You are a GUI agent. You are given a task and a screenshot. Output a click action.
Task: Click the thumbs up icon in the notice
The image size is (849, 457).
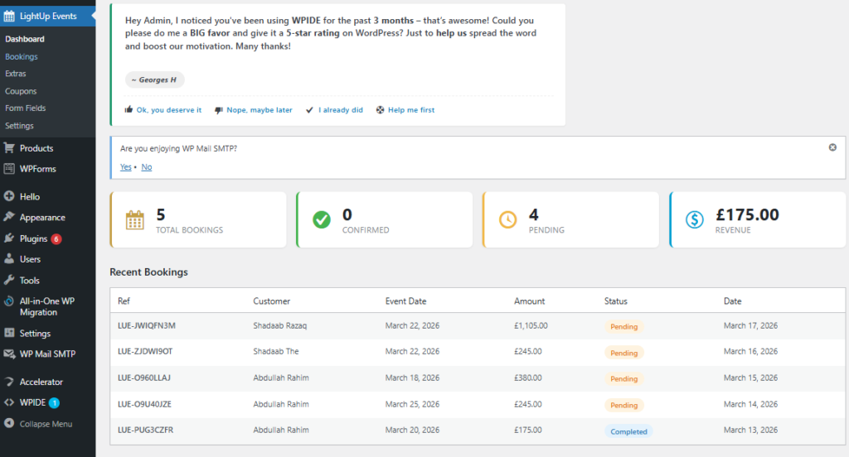[x=129, y=109]
